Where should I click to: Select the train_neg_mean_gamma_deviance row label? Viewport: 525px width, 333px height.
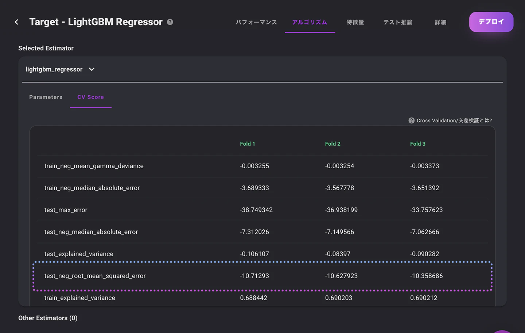coord(94,166)
